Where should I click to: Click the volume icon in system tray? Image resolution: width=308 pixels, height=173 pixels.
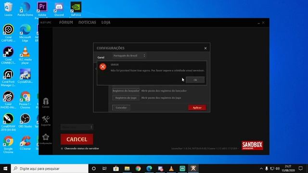(278, 169)
